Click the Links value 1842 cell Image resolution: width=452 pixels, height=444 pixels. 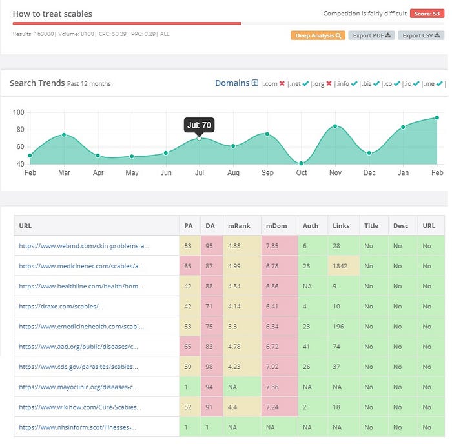(x=344, y=266)
